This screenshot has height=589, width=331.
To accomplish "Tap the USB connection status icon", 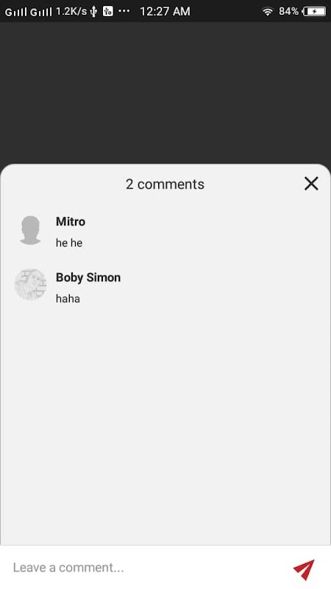I will tap(93, 12).
